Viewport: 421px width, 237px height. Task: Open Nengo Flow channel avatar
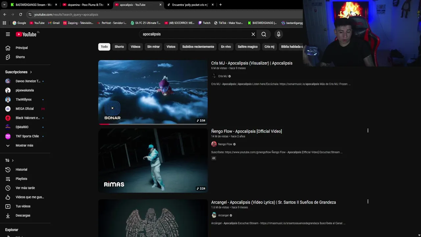(214, 144)
